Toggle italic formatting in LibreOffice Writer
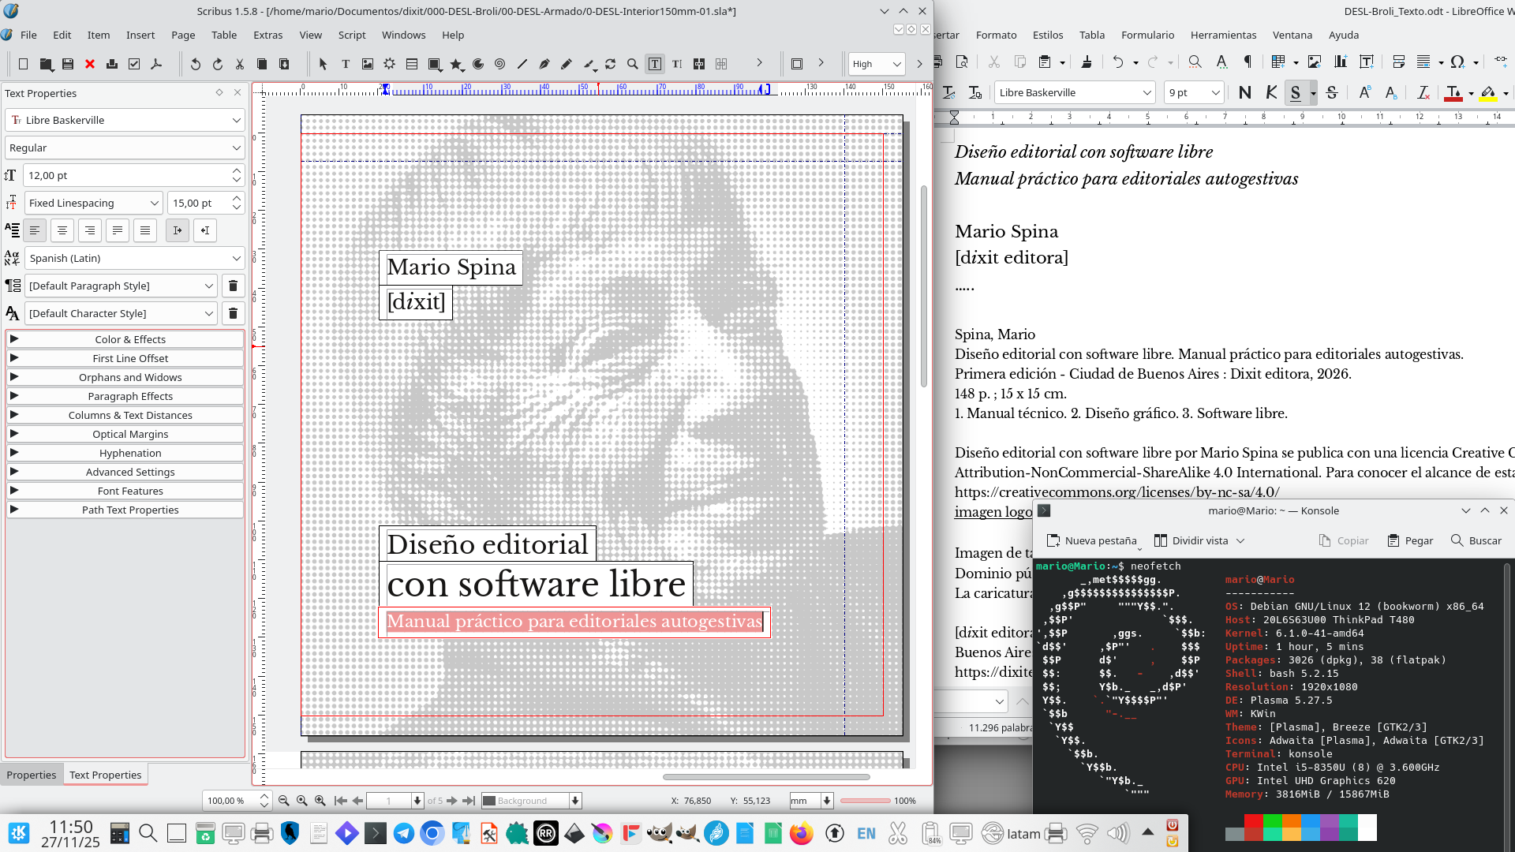The height and width of the screenshot is (852, 1515). tap(1270, 92)
